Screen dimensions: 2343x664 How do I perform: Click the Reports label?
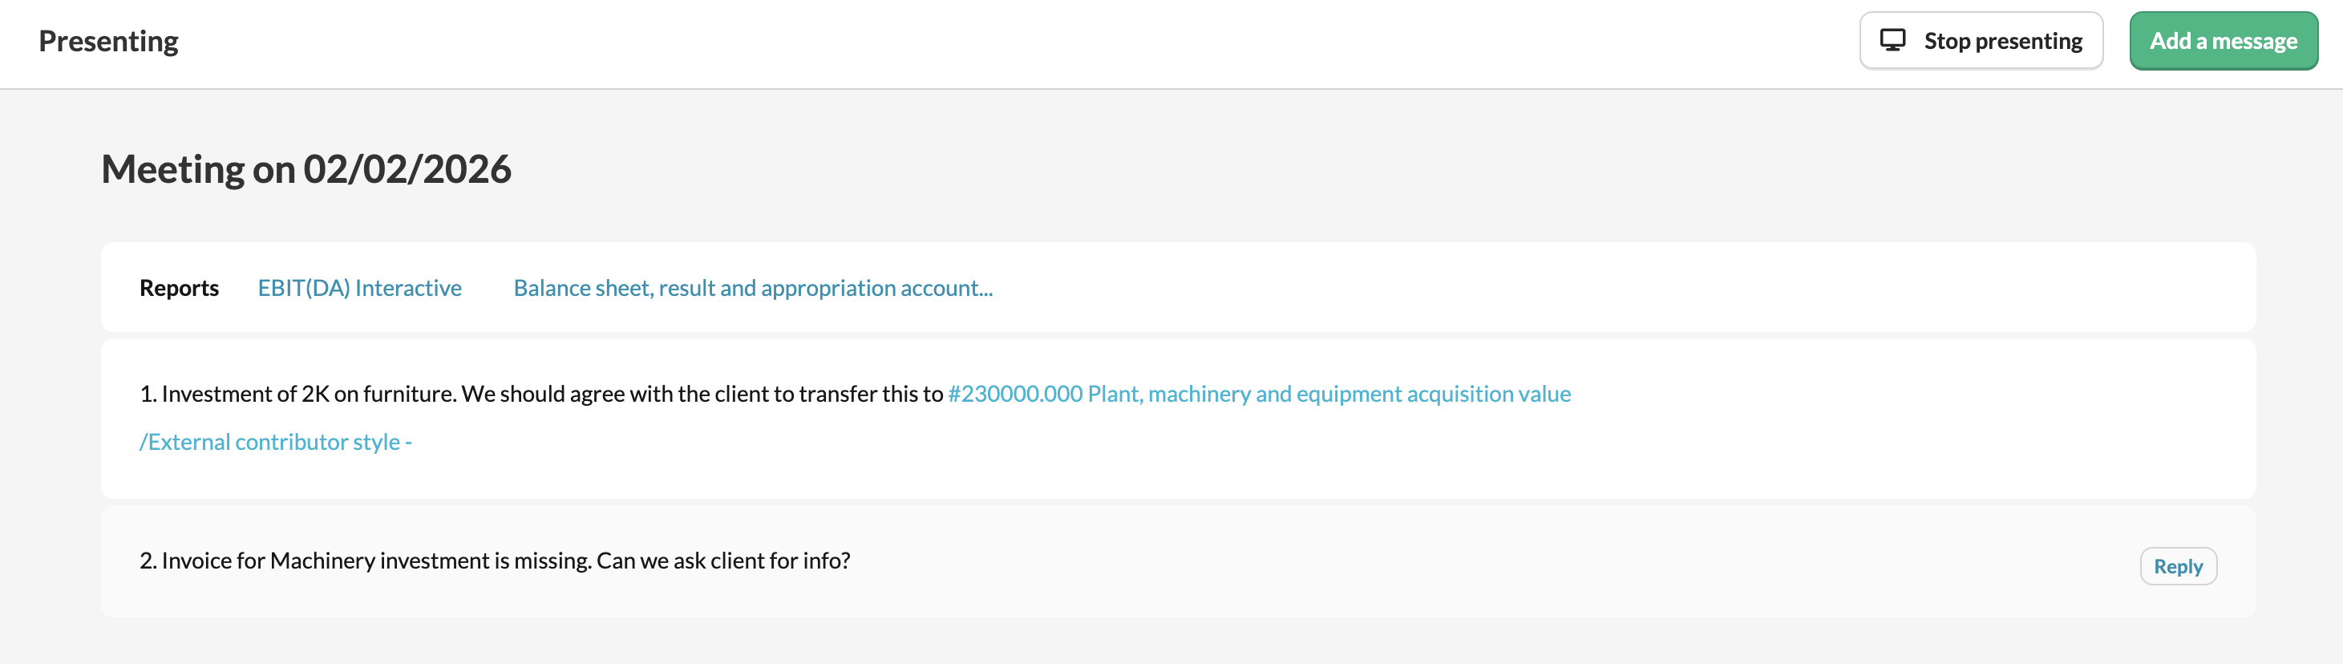(x=179, y=289)
